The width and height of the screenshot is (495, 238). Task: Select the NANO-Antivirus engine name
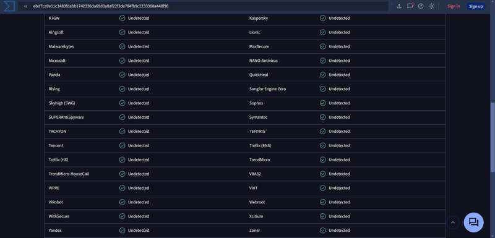coord(264,61)
